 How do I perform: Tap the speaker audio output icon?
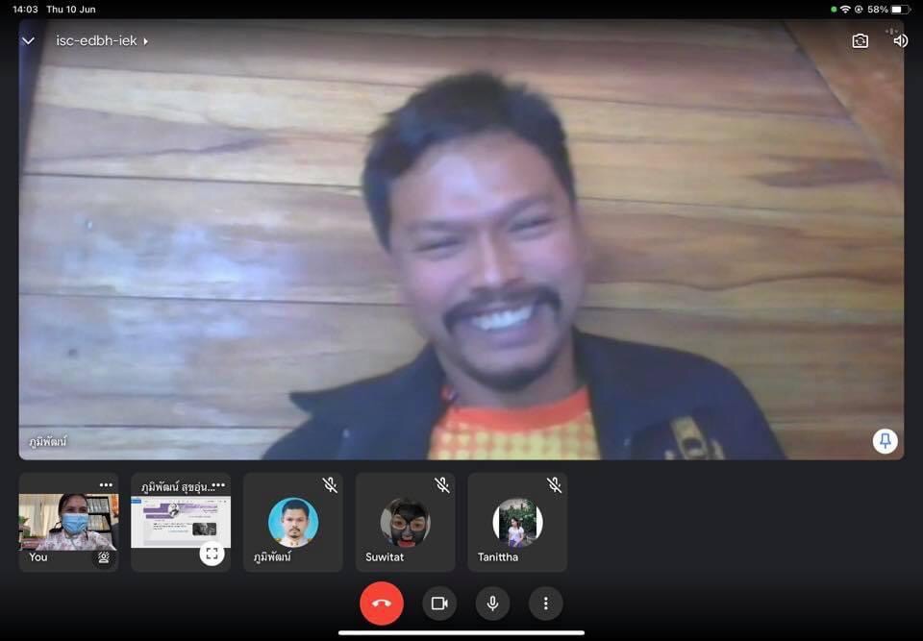[x=900, y=41]
